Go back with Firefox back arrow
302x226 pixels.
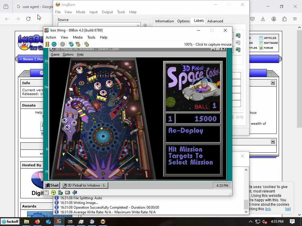tap(7, 19)
